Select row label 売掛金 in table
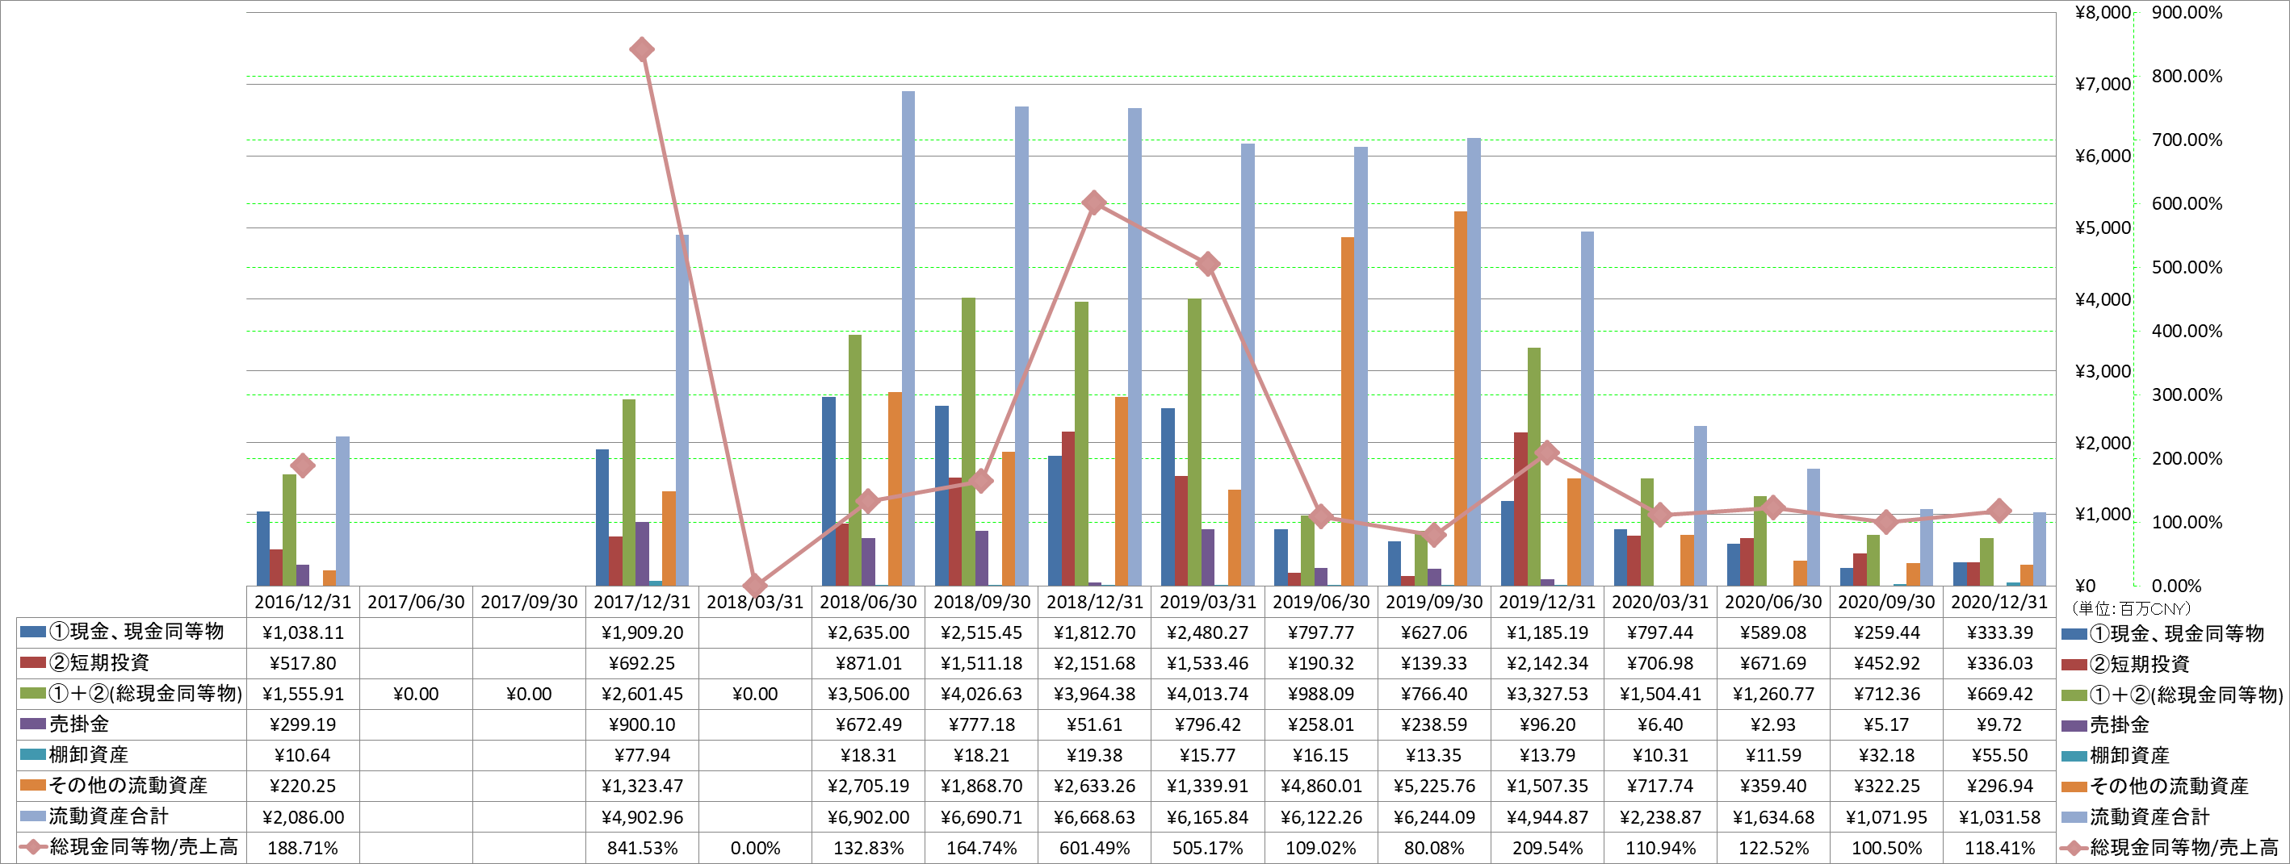2290x864 pixels. (79, 724)
